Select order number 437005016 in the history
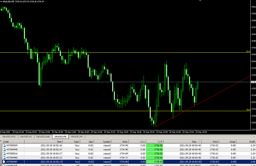 pyautogui.click(x=12, y=154)
